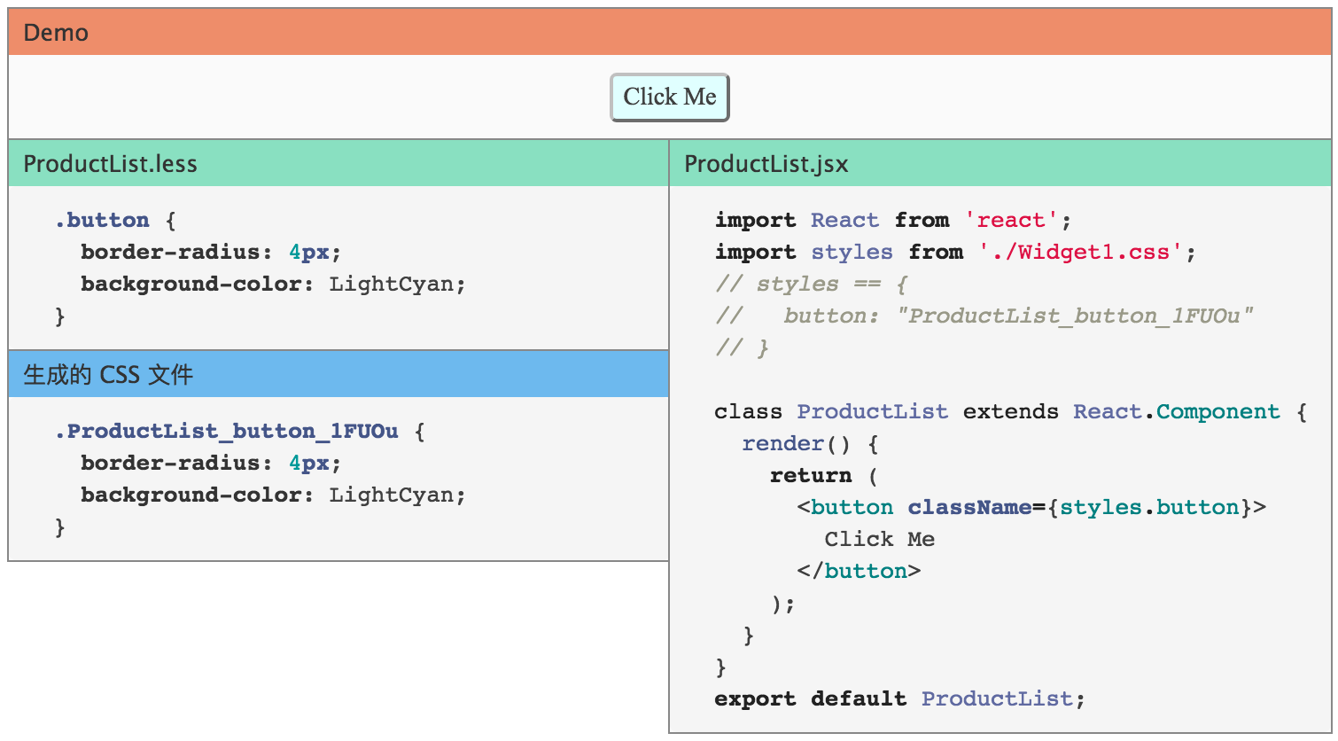Click the className attribute in the button tag
This screenshot has width=1338, height=741.
[x=969, y=508]
